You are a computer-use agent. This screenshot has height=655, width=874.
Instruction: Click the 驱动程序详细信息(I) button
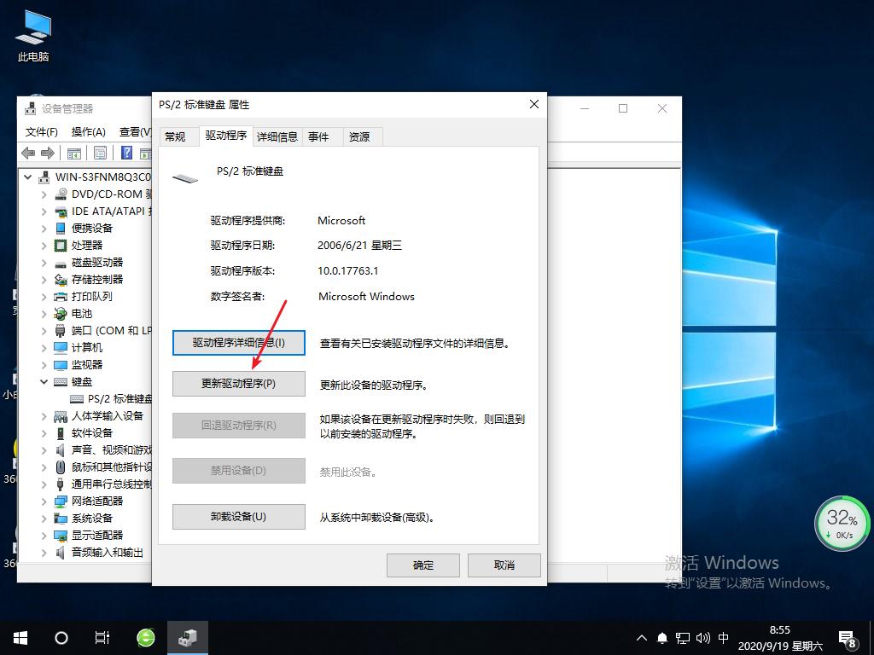tap(238, 342)
